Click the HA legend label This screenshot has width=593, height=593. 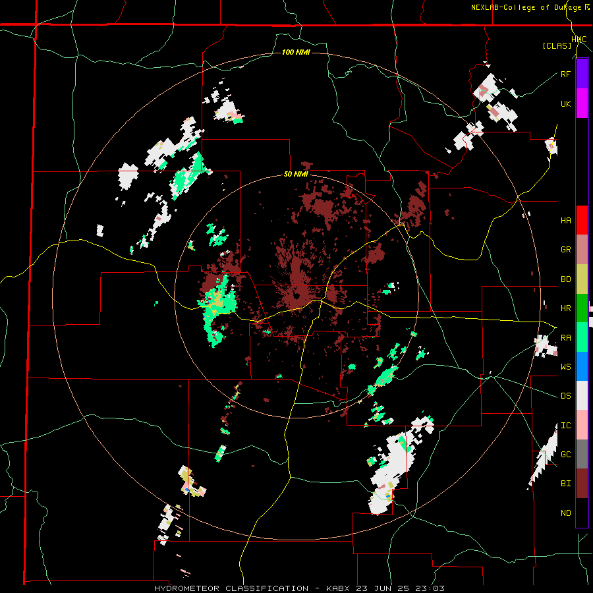click(565, 220)
